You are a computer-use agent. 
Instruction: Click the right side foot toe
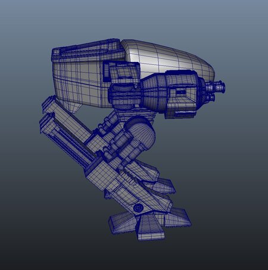[177, 218]
